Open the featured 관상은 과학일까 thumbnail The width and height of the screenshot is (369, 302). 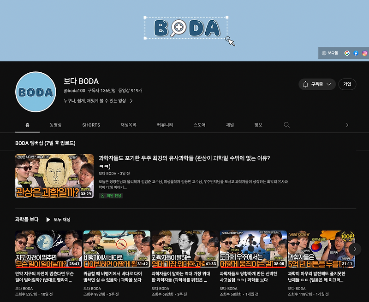(x=54, y=176)
